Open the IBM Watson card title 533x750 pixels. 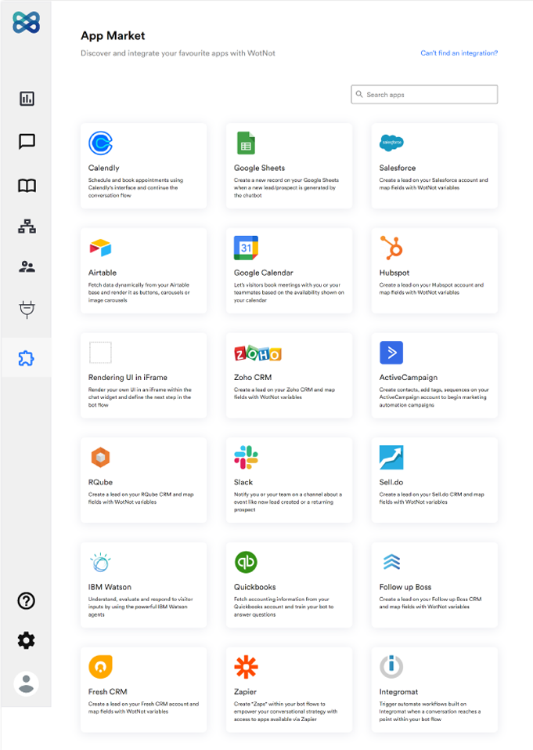[110, 587]
